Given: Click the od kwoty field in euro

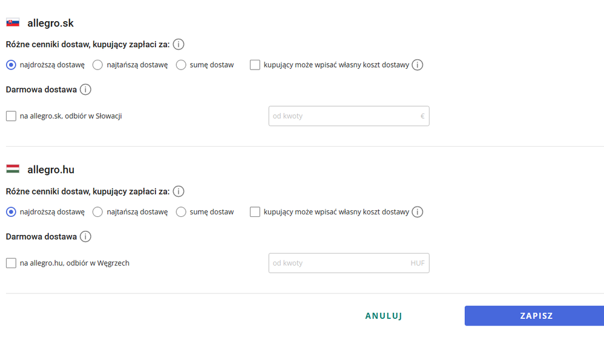Looking at the screenshot, I should tap(344, 116).
